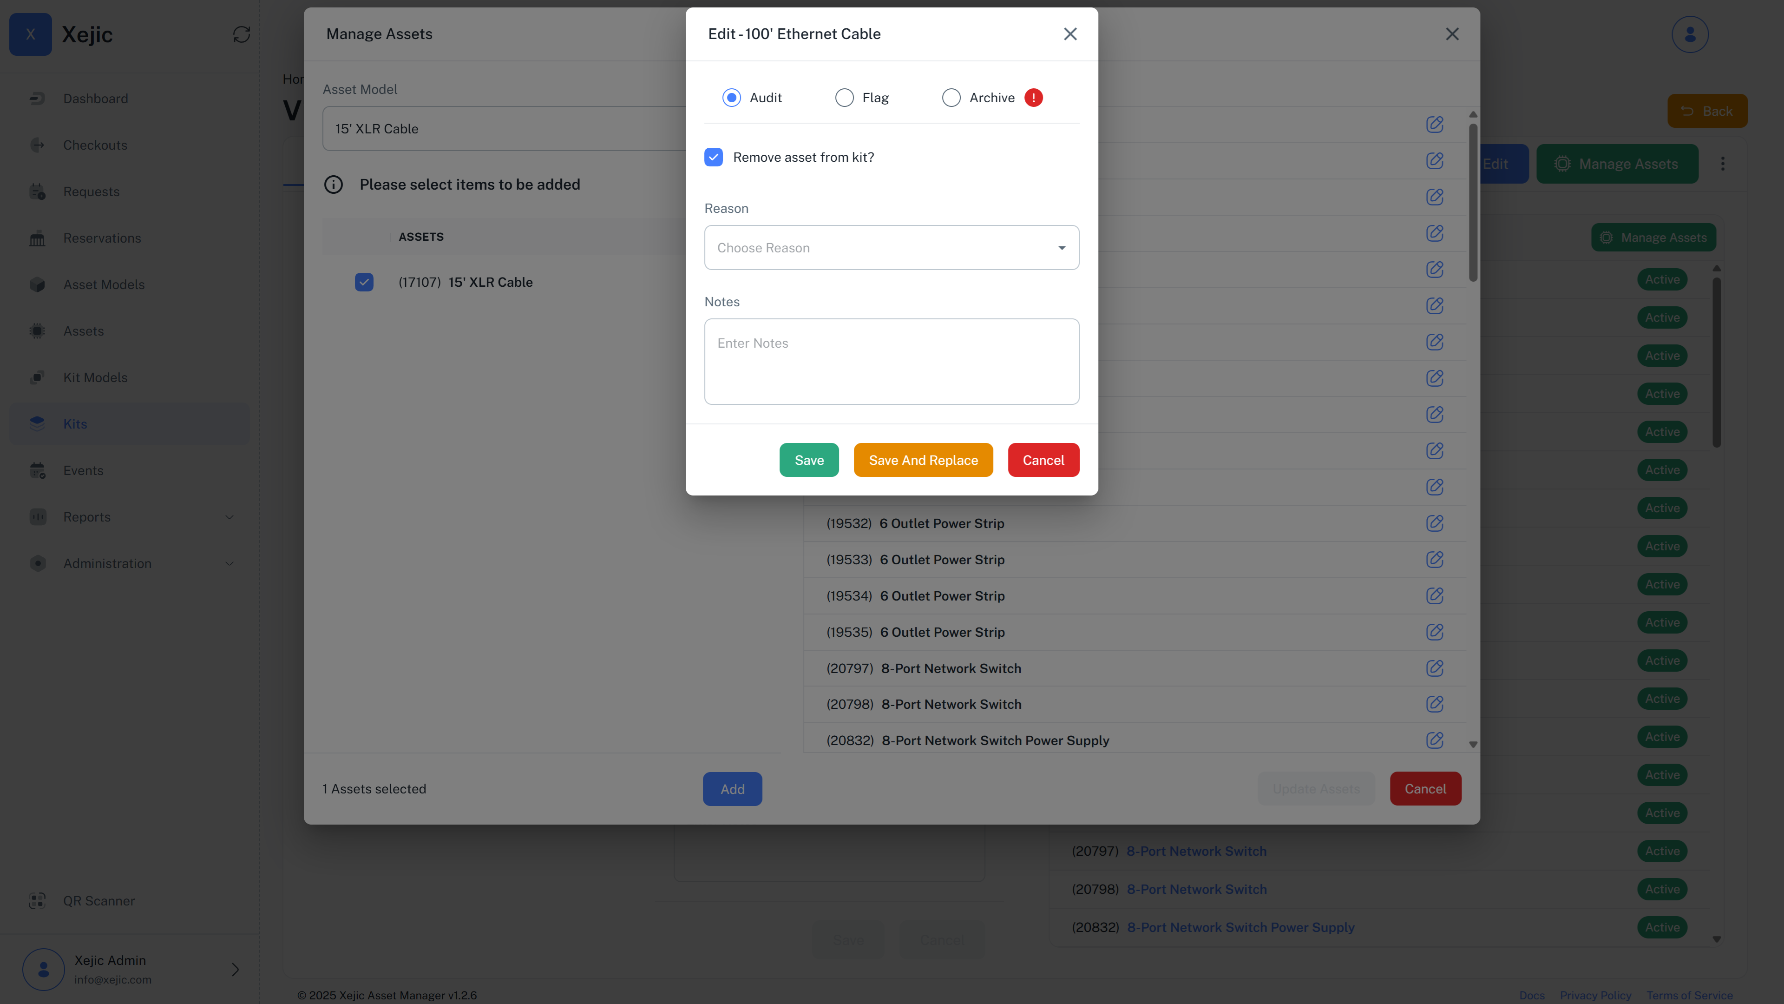Image resolution: width=1784 pixels, height=1004 pixels.
Task: Click into the Enter Notes field
Action: (892, 361)
